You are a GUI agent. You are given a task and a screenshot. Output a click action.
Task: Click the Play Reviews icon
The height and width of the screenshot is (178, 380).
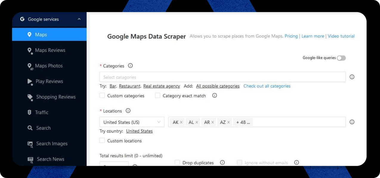click(30, 82)
